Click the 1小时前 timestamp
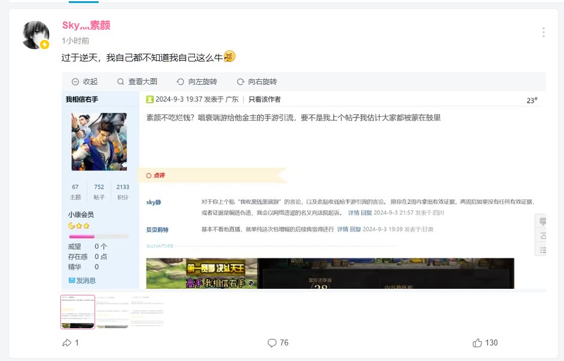Image resolution: width=564 pixels, height=361 pixels. 75,41
